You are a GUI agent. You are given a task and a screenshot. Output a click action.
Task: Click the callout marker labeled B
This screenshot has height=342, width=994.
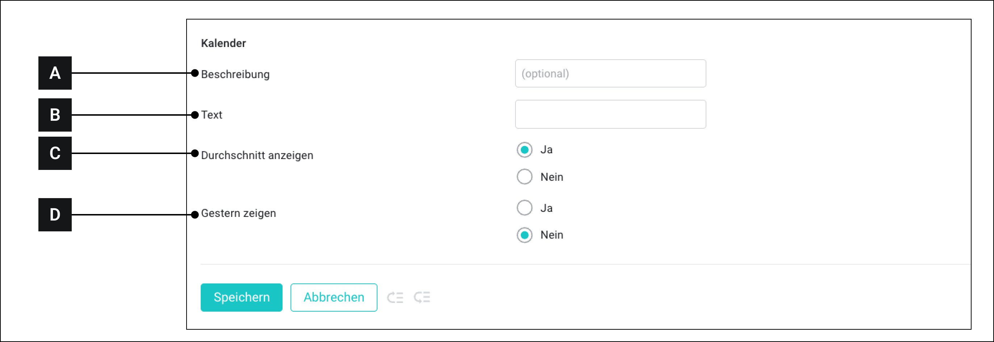click(55, 115)
